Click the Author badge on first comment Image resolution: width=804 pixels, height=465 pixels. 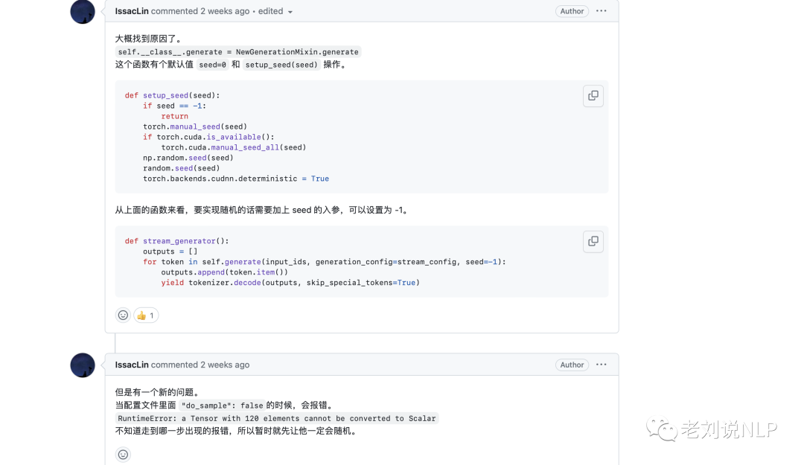tap(572, 11)
